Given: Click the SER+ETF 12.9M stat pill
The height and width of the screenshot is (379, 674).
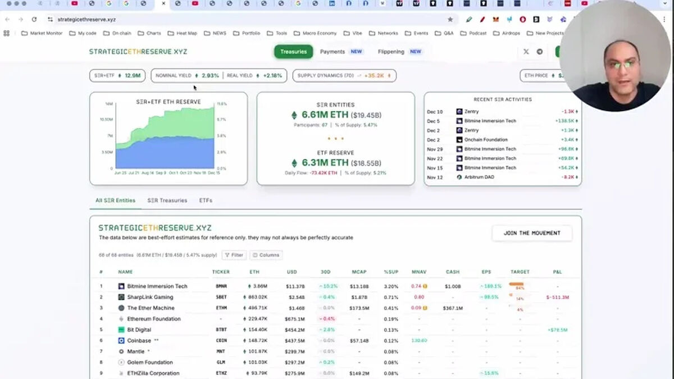Looking at the screenshot, I should click(117, 75).
